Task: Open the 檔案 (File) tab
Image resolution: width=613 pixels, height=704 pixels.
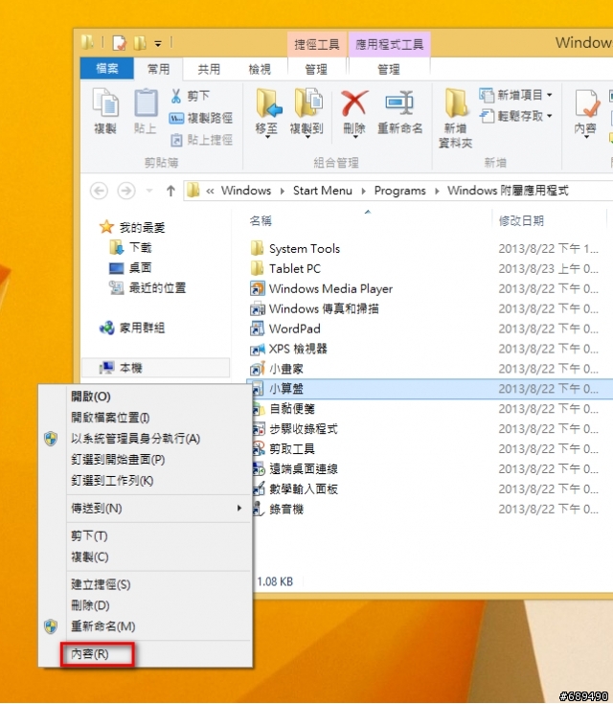Action: [107, 69]
